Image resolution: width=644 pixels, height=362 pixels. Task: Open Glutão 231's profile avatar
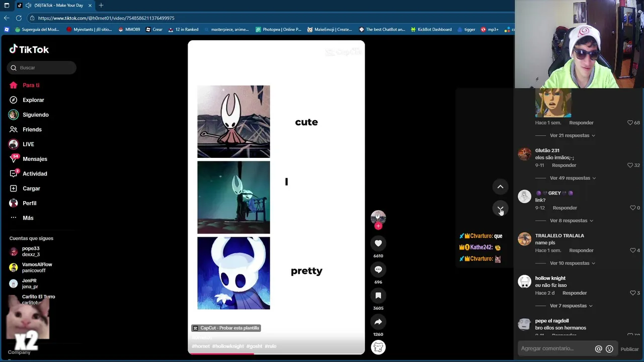525,154
